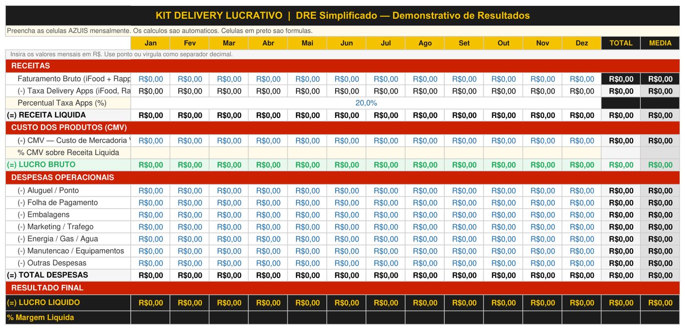The width and height of the screenshot is (685, 330).
Task: Select Energia / Gas / Agua cell for Jun
Action: [346, 239]
